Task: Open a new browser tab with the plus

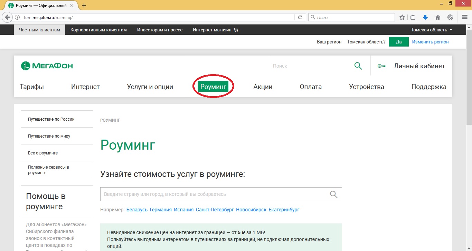Action: (x=84, y=5)
